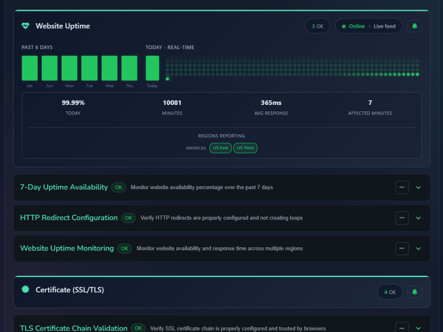This screenshot has height=332, width=443.
Task: Click the TODAY - REAL-TIME heading
Action: 170,47
